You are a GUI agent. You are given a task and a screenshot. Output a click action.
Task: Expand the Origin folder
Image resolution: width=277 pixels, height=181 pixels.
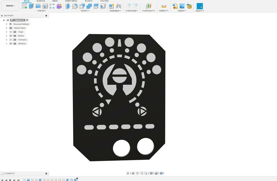7,32
